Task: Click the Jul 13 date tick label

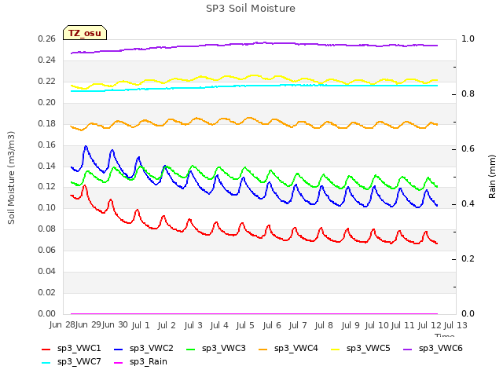Action: pyautogui.click(x=456, y=325)
